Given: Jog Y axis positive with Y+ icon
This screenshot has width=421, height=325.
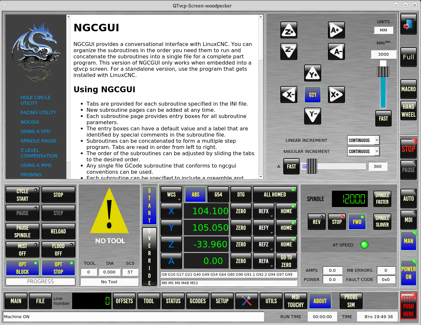Looking at the screenshot, I should [313, 73].
